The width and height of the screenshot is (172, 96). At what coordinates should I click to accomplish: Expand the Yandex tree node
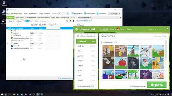[x=10, y=43]
